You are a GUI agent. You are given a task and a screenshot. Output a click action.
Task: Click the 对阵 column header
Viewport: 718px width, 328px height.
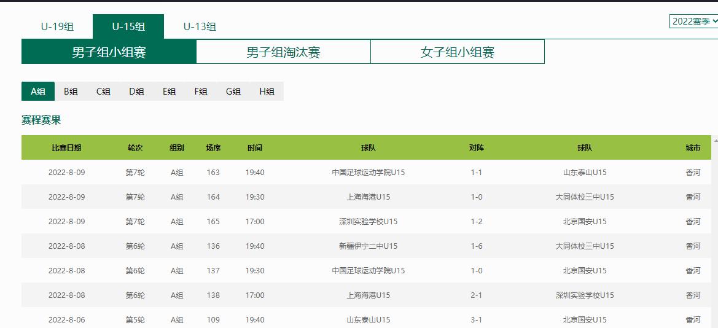[x=477, y=148]
